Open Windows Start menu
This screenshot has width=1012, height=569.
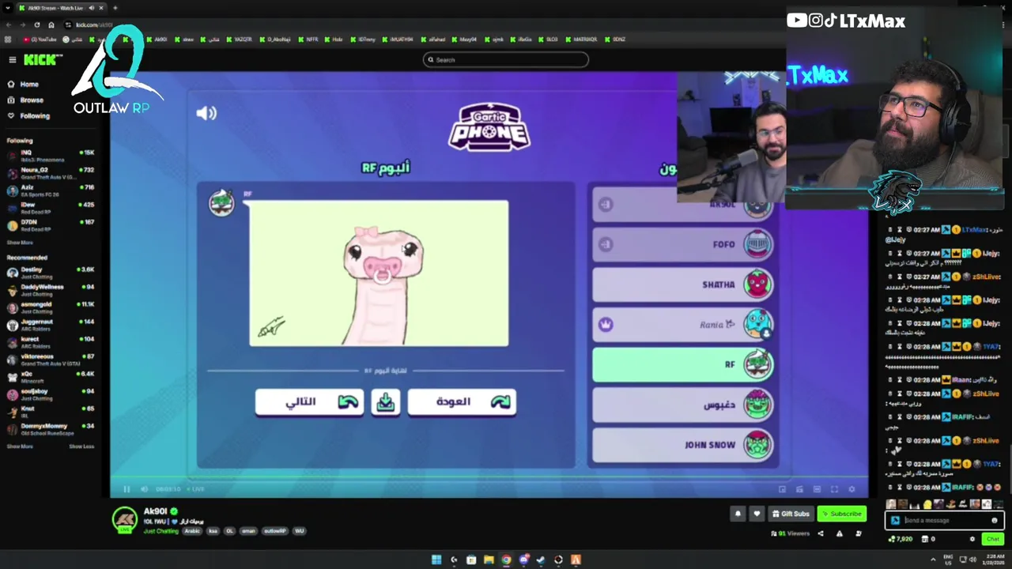(x=436, y=560)
